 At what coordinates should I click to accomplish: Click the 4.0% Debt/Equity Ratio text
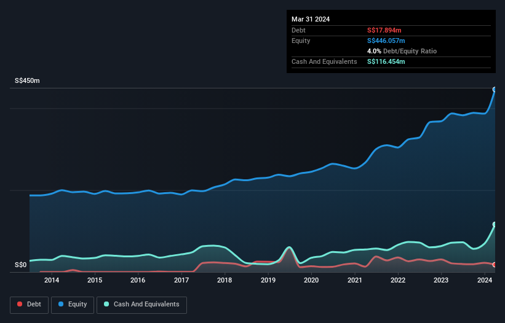pyautogui.click(x=400, y=51)
